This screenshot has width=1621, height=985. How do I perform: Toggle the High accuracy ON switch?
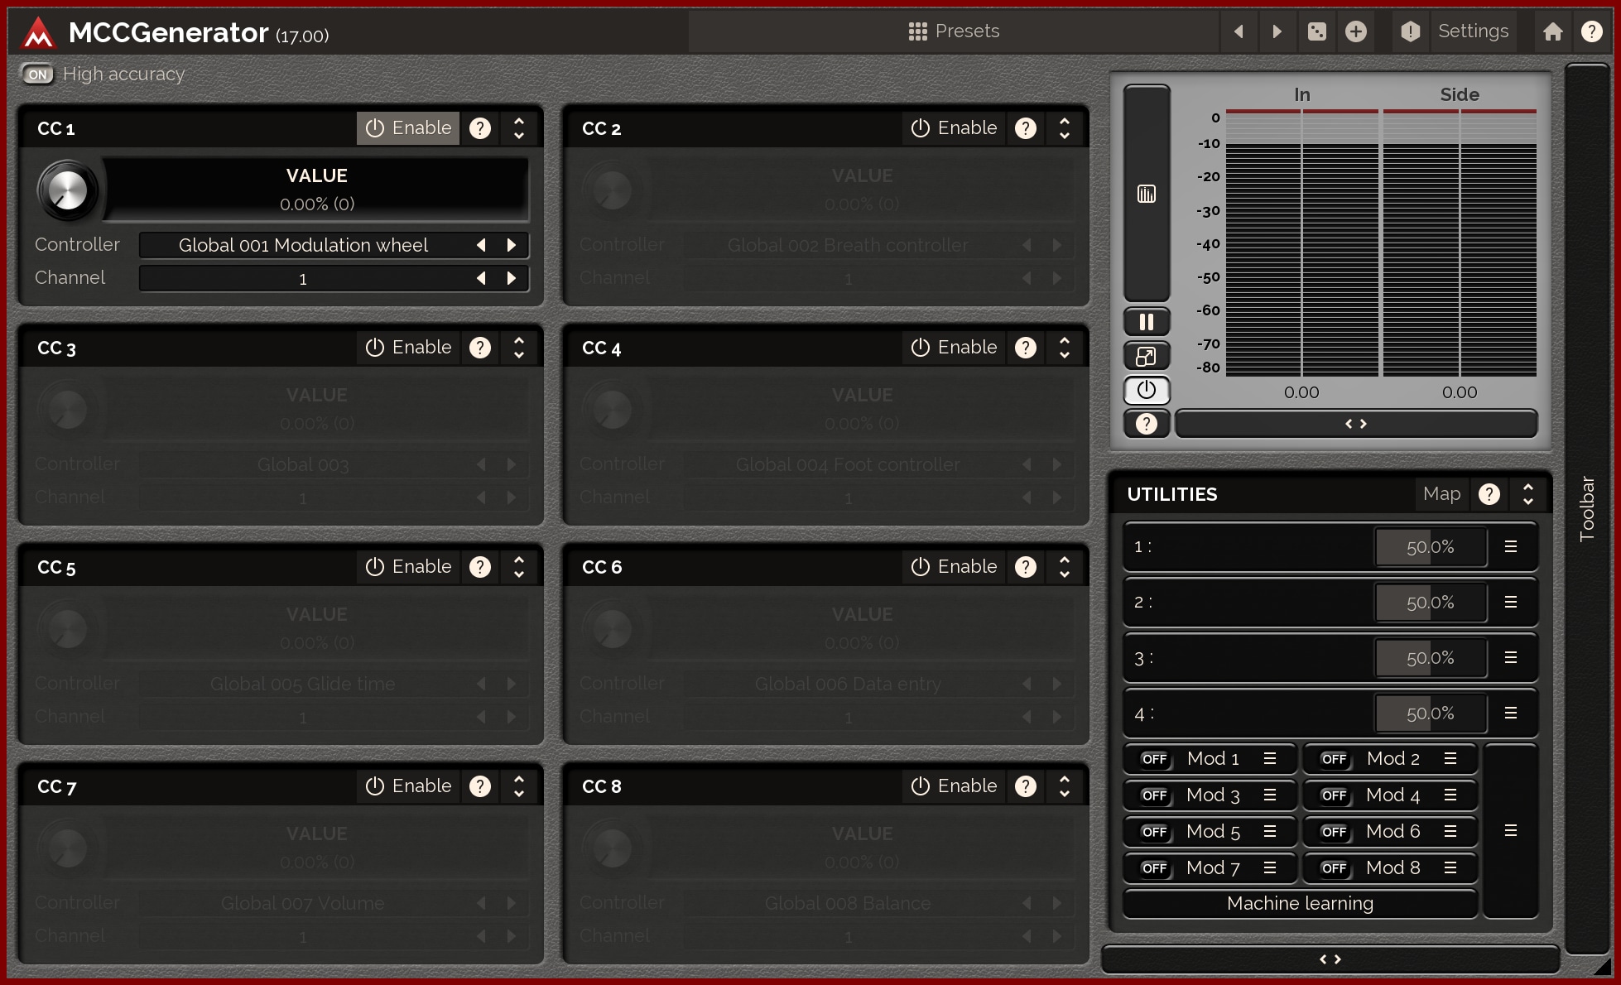click(37, 74)
